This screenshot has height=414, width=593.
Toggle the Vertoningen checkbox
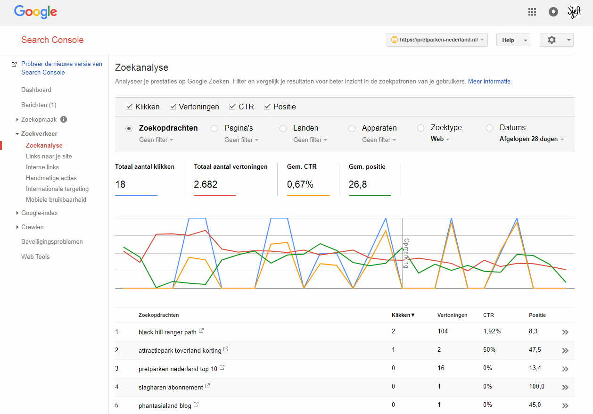(173, 107)
